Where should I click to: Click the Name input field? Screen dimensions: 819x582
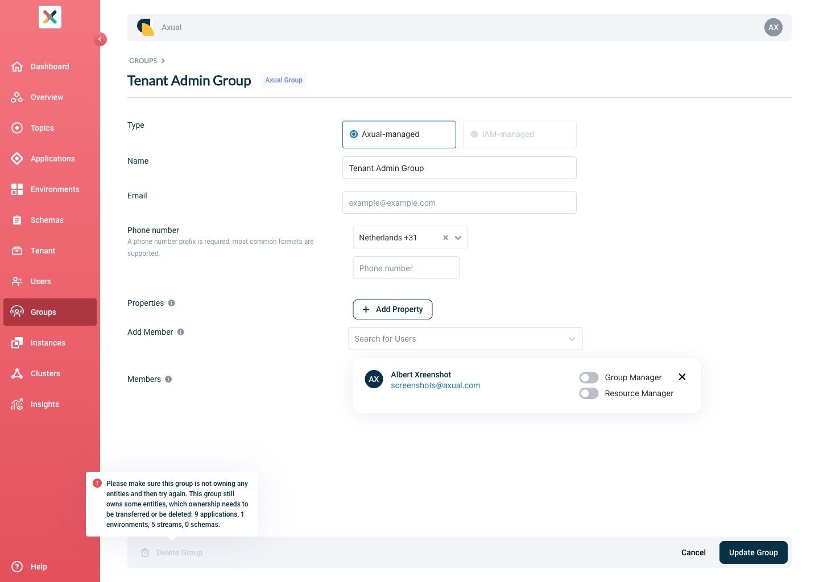460,168
